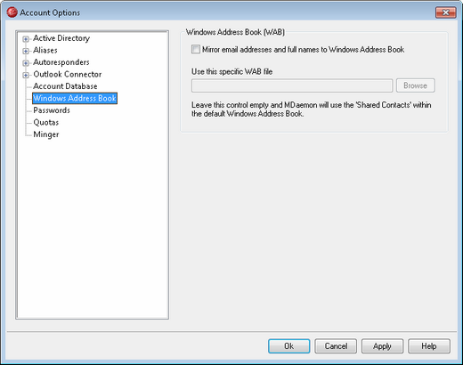463x365 pixels.
Task: Expand the Active Directory tree node
Action: [x=26, y=39]
